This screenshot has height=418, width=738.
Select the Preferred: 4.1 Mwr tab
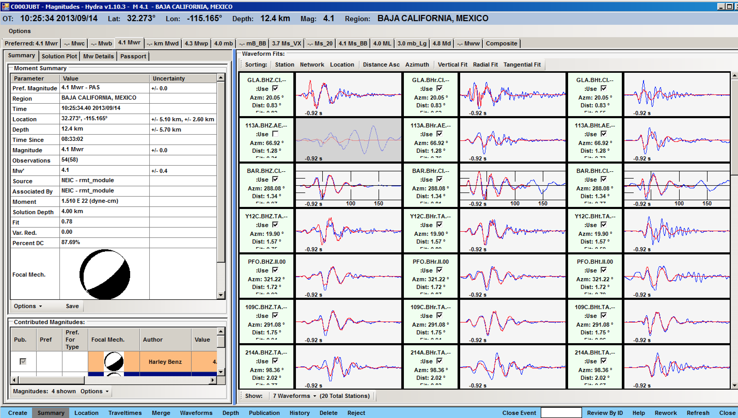(31, 43)
